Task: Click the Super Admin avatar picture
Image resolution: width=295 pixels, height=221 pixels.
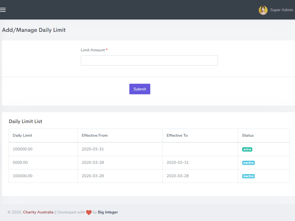Action: 263,10
